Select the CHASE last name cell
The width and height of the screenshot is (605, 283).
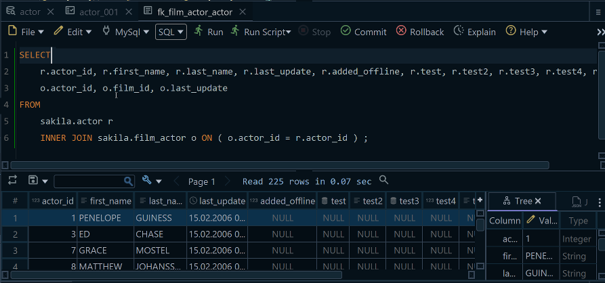pos(160,234)
